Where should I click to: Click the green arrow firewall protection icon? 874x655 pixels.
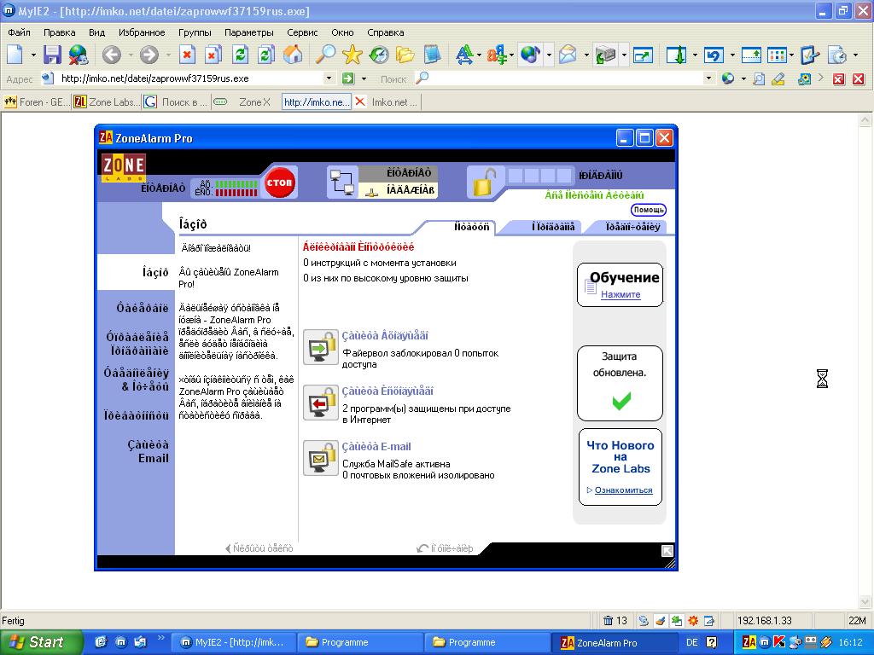tap(321, 346)
